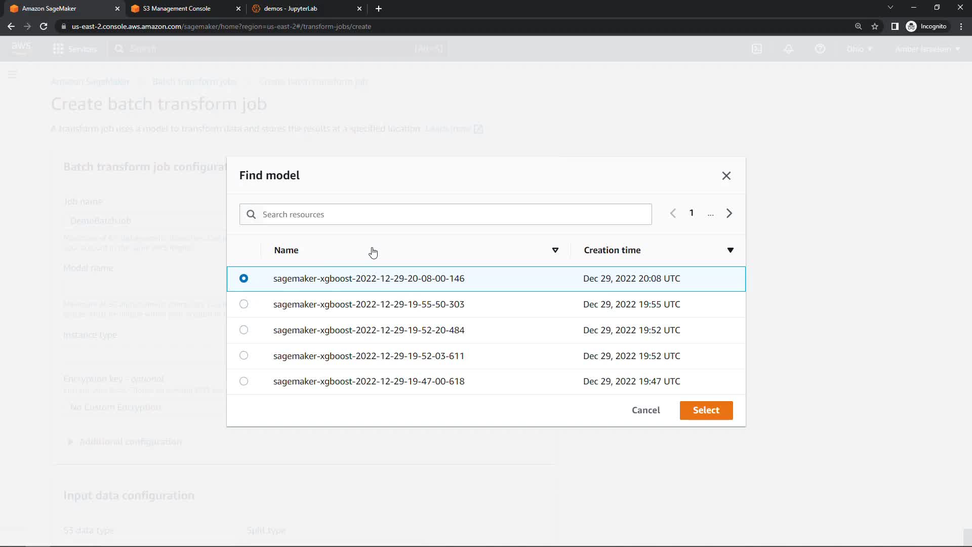This screenshot has height=547, width=972.
Task: Click into Search resources field
Action: (445, 215)
